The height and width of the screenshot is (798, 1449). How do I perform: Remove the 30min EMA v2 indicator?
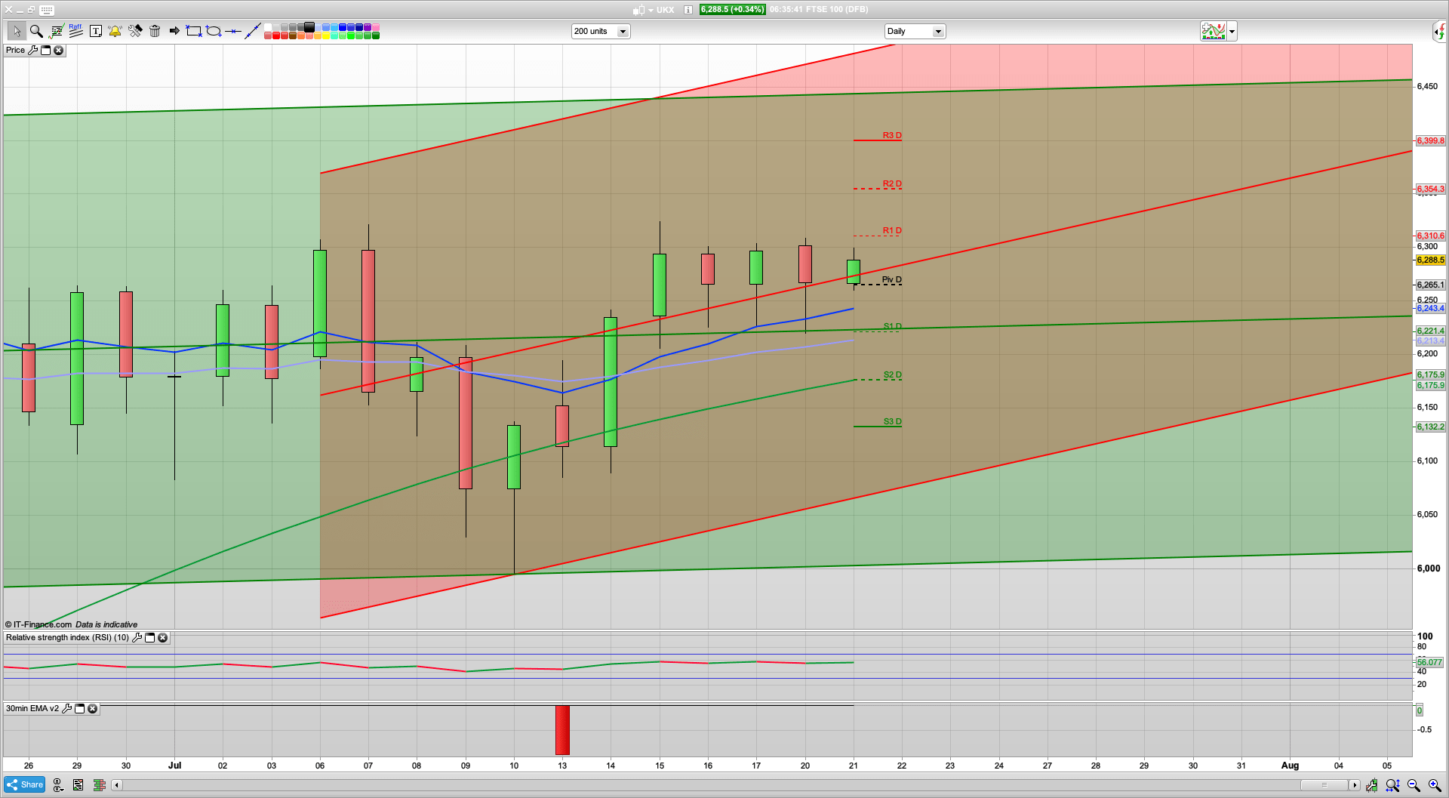(x=92, y=709)
